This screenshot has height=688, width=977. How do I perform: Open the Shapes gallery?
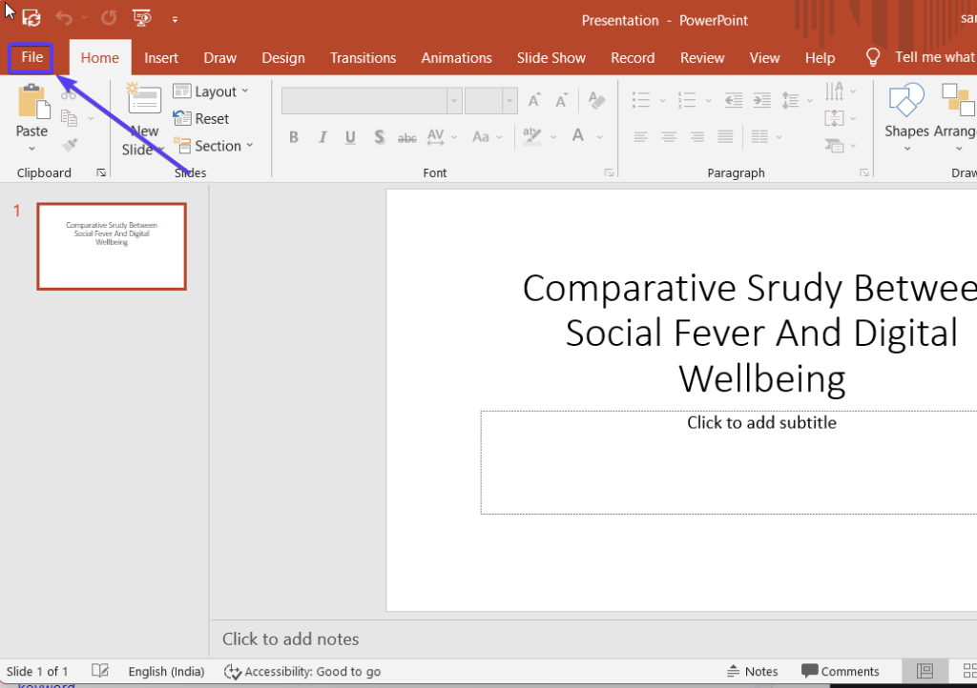click(906, 117)
